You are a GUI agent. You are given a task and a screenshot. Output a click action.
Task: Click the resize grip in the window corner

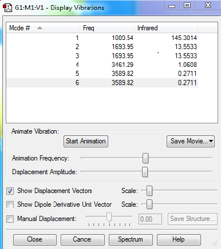[215, 243]
